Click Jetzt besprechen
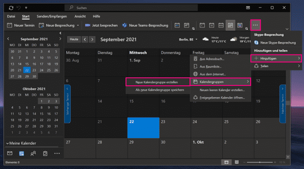This screenshot has height=169, width=304. pyautogui.click(x=101, y=25)
